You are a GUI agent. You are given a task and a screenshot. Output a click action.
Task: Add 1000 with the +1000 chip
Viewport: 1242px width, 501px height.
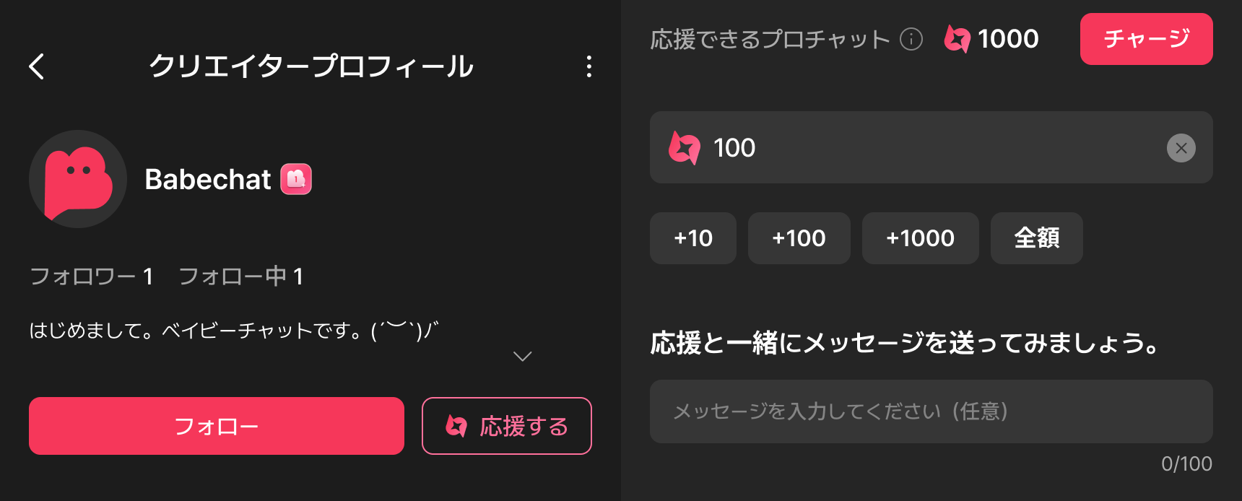coord(920,238)
